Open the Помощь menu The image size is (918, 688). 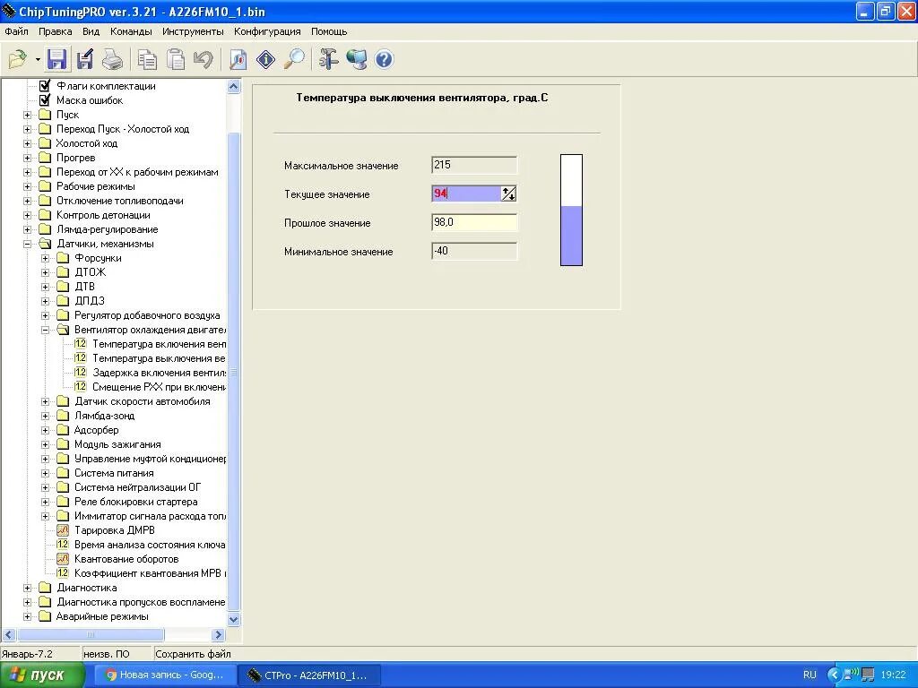tap(328, 31)
